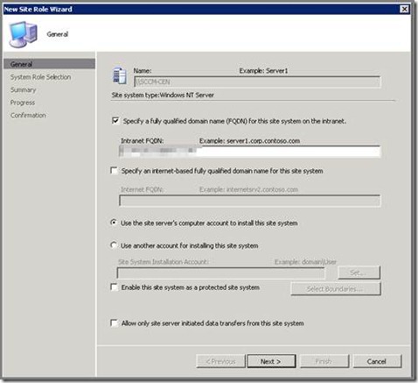This screenshot has height=383, width=418.
Task: Select the Progress step in sidebar
Action: (x=23, y=103)
